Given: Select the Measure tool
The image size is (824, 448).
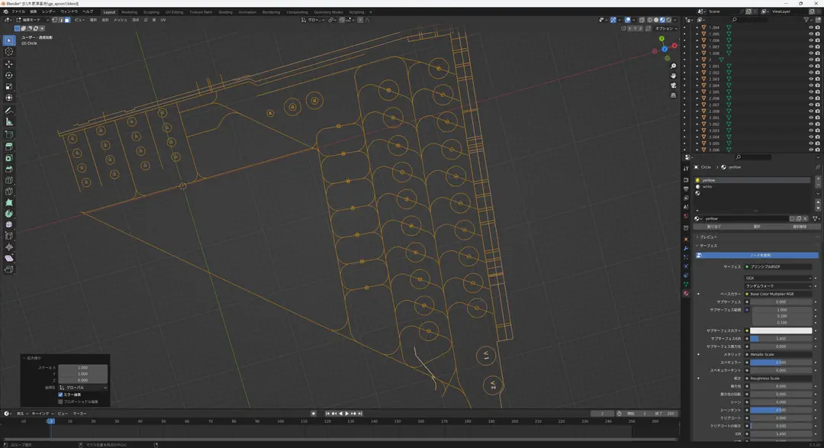Looking at the screenshot, I should (9, 121).
